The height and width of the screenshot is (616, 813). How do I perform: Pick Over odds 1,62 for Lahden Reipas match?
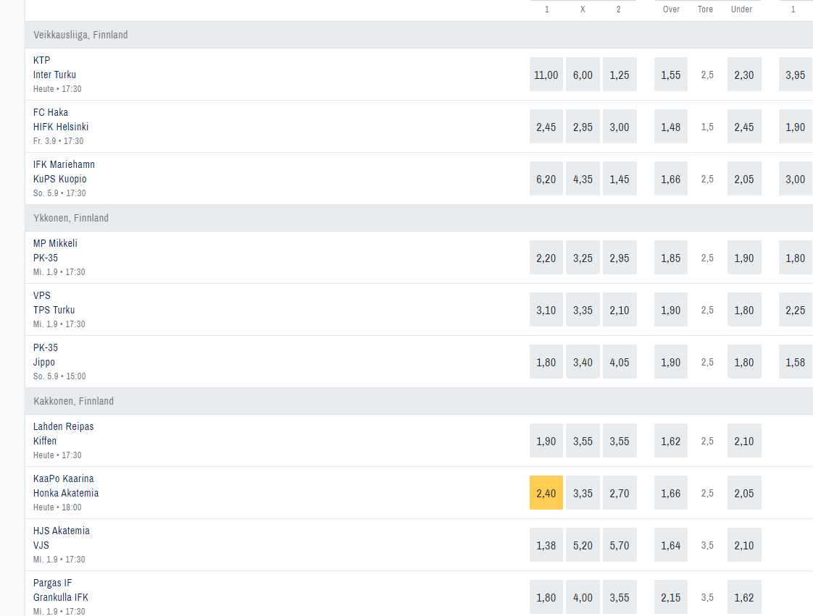point(671,441)
